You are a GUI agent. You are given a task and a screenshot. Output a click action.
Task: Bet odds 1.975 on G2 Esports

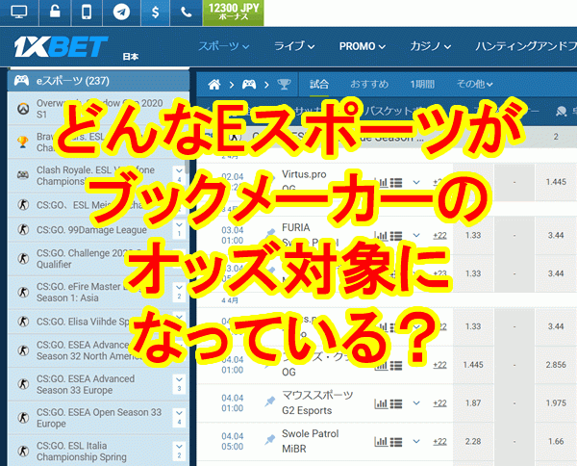[x=556, y=403]
